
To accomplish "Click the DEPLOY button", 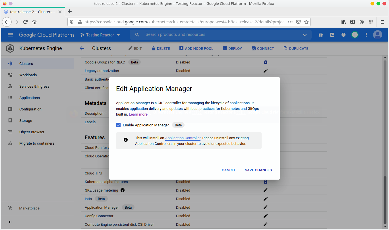I will click(x=232, y=48).
